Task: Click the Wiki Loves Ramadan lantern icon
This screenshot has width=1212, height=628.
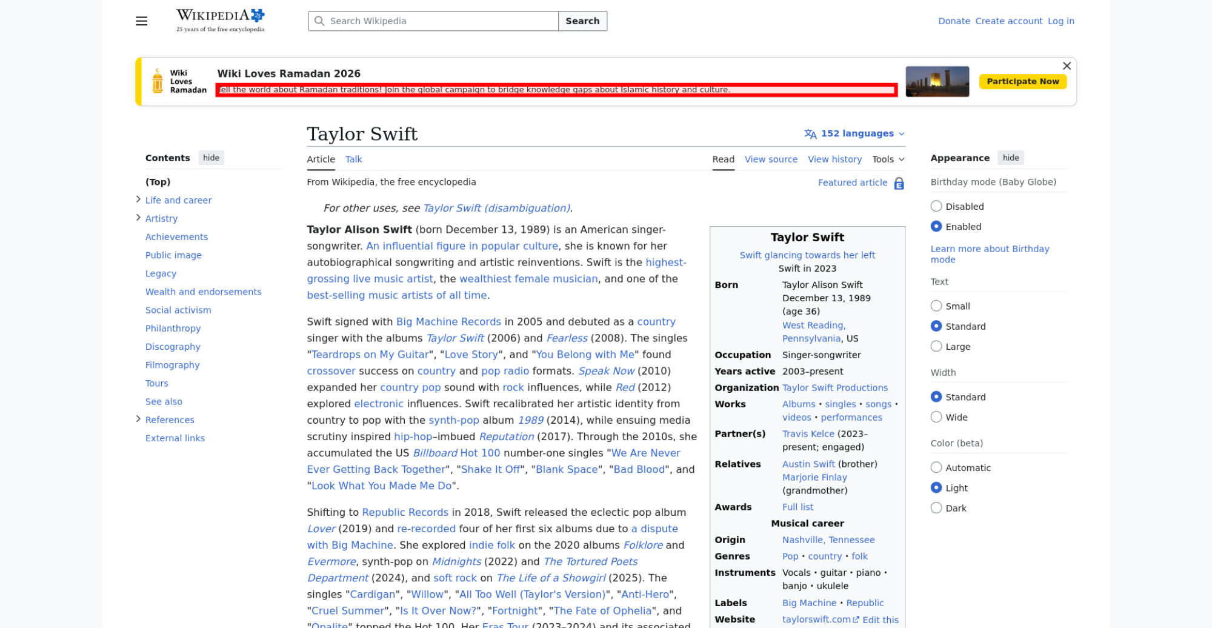Action: 158,81
